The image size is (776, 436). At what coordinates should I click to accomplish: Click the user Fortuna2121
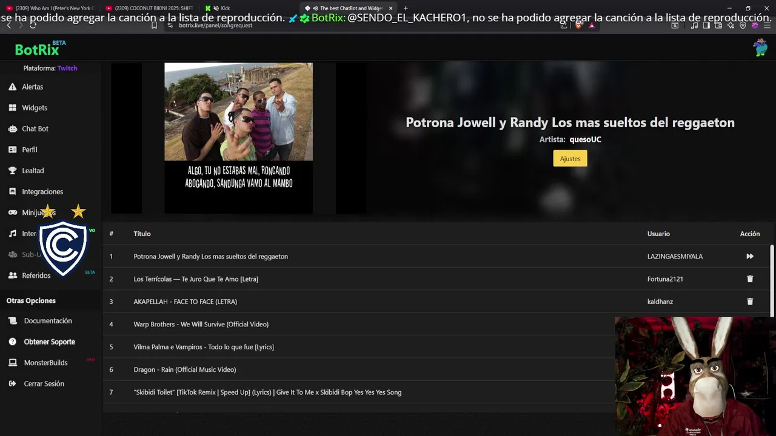click(x=665, y=279)
